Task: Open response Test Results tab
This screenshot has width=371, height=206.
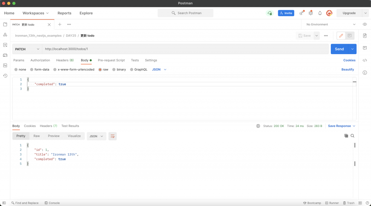Action: 70,126
